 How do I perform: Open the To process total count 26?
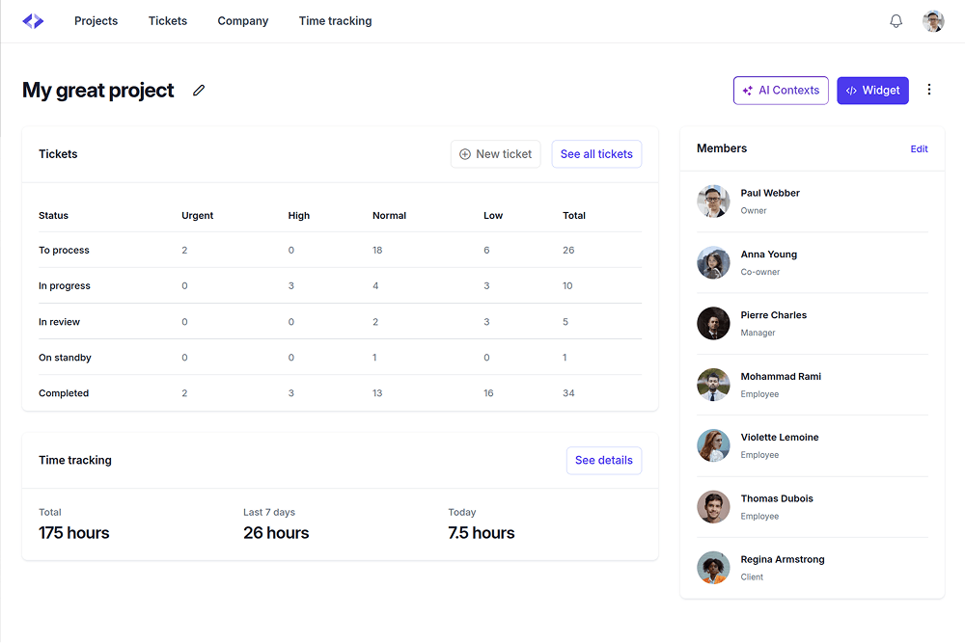(568, 251)
